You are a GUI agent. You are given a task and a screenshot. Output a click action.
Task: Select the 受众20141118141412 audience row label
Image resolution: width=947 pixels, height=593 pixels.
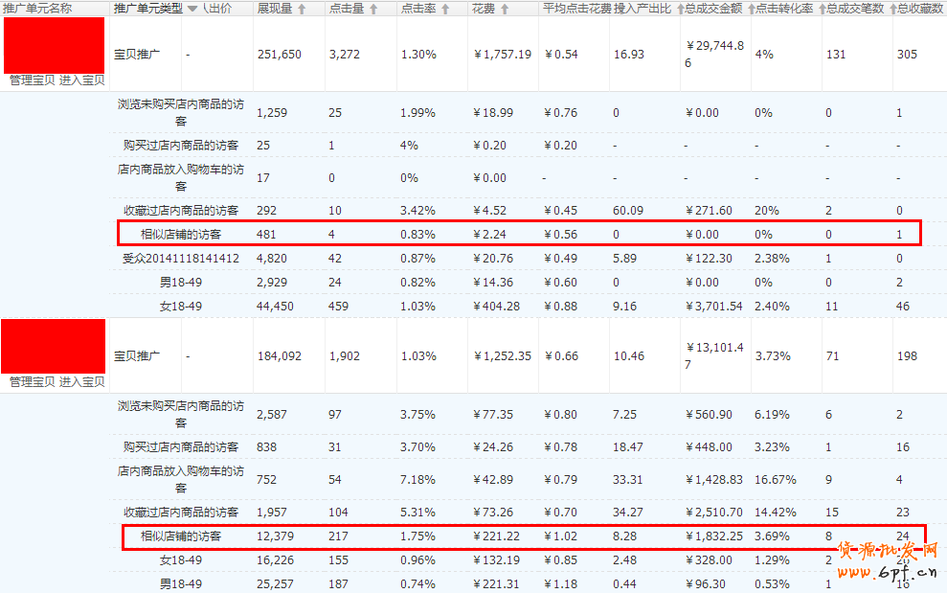(180, 258)
